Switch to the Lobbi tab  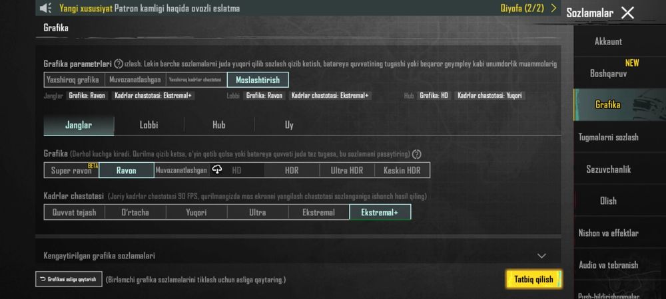click(149, 125)
